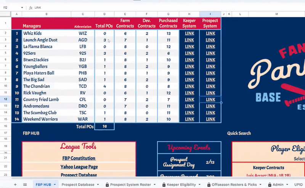The width and height of the screenshot is (305, 188).
Task: Open the Yahoo League Page link
Action: coord(79,167)
